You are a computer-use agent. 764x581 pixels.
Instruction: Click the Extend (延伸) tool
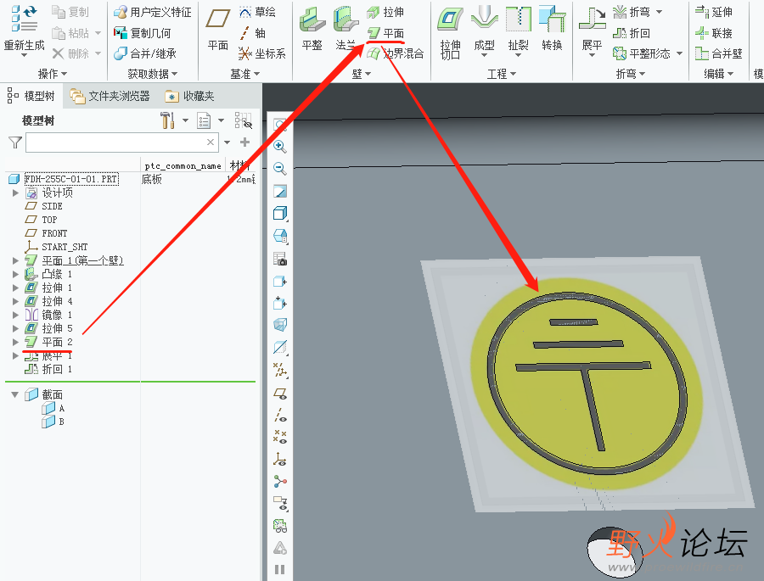(714, 12)
